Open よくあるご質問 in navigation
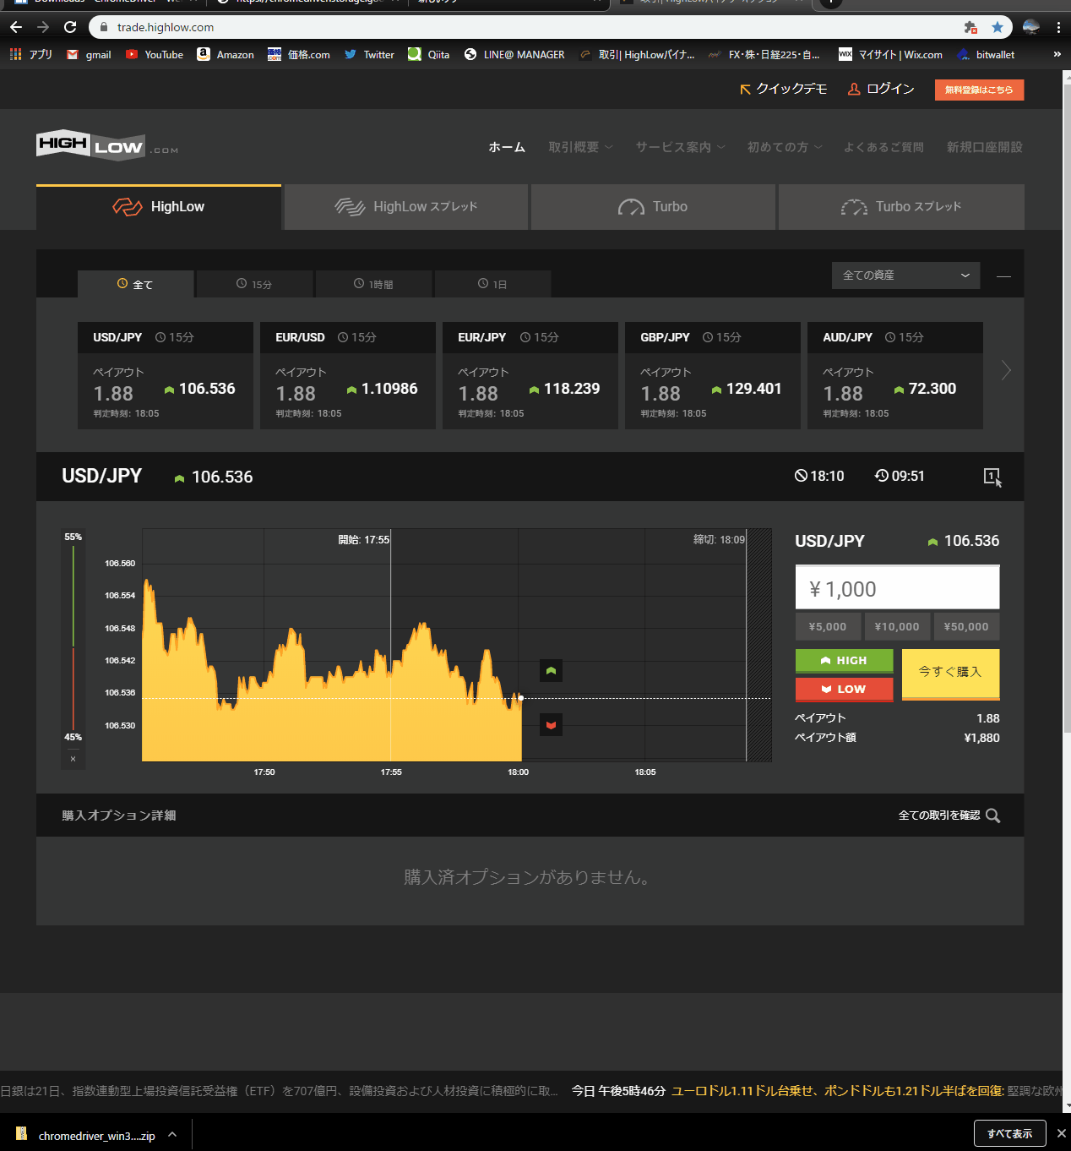 [x=883, y=147]
